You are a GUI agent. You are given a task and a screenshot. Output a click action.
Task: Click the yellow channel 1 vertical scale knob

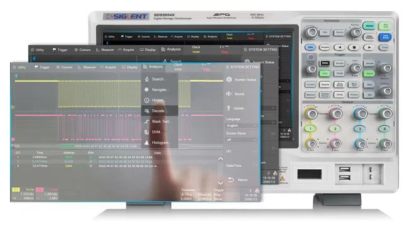coord(311,114)
